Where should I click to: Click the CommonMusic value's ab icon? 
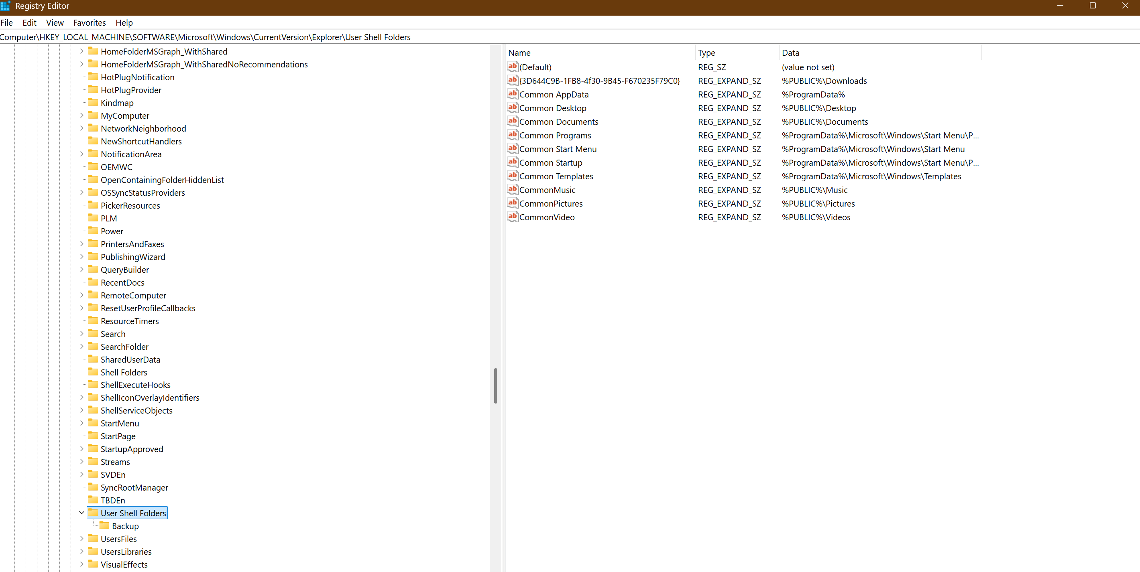(x=513, y=189)
